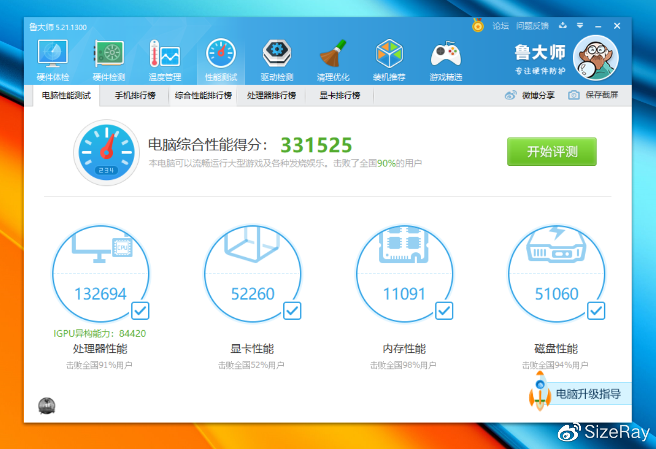656x449 pixels.
Task: Click the 磁盘性能 disk circle graphic
Action: tap(557, 274)
